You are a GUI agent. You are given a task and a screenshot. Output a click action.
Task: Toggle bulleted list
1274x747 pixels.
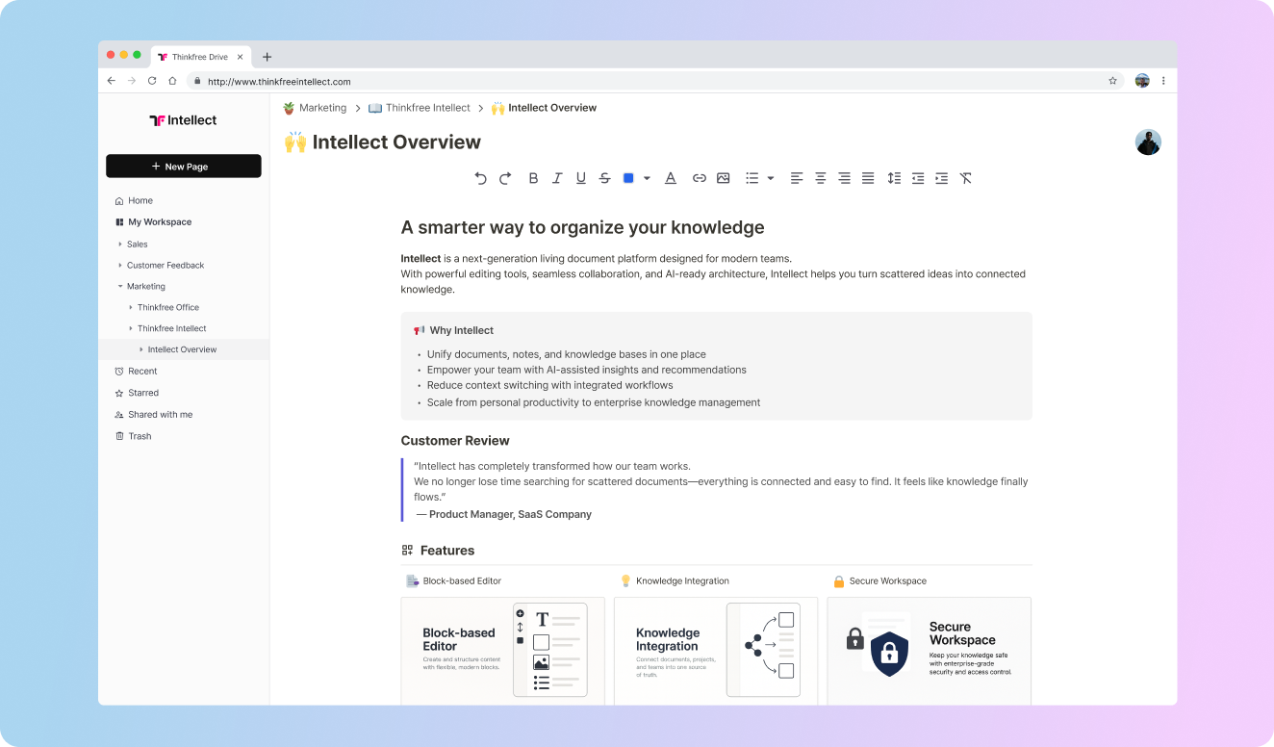(752, 178)
